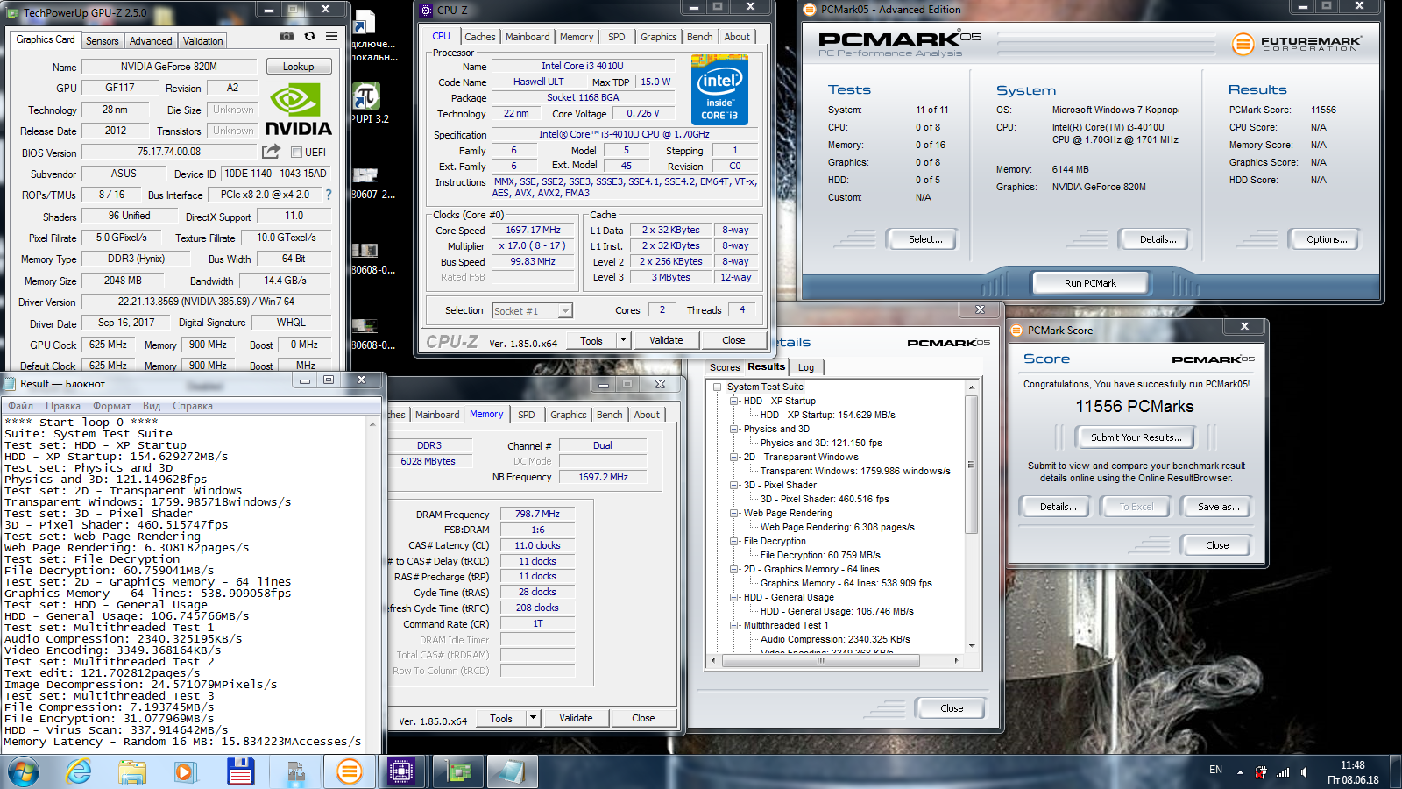1402x789 pixels.
Task: Switch to GPU-Z taskbar icon
Action: coord(457,772)
